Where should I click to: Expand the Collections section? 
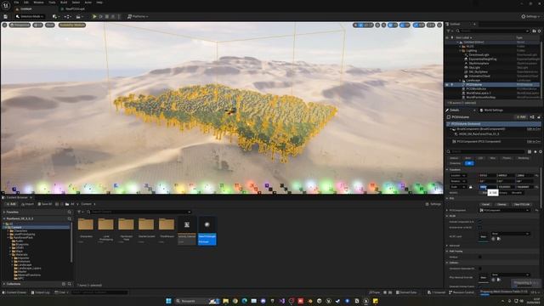(4, 284)
